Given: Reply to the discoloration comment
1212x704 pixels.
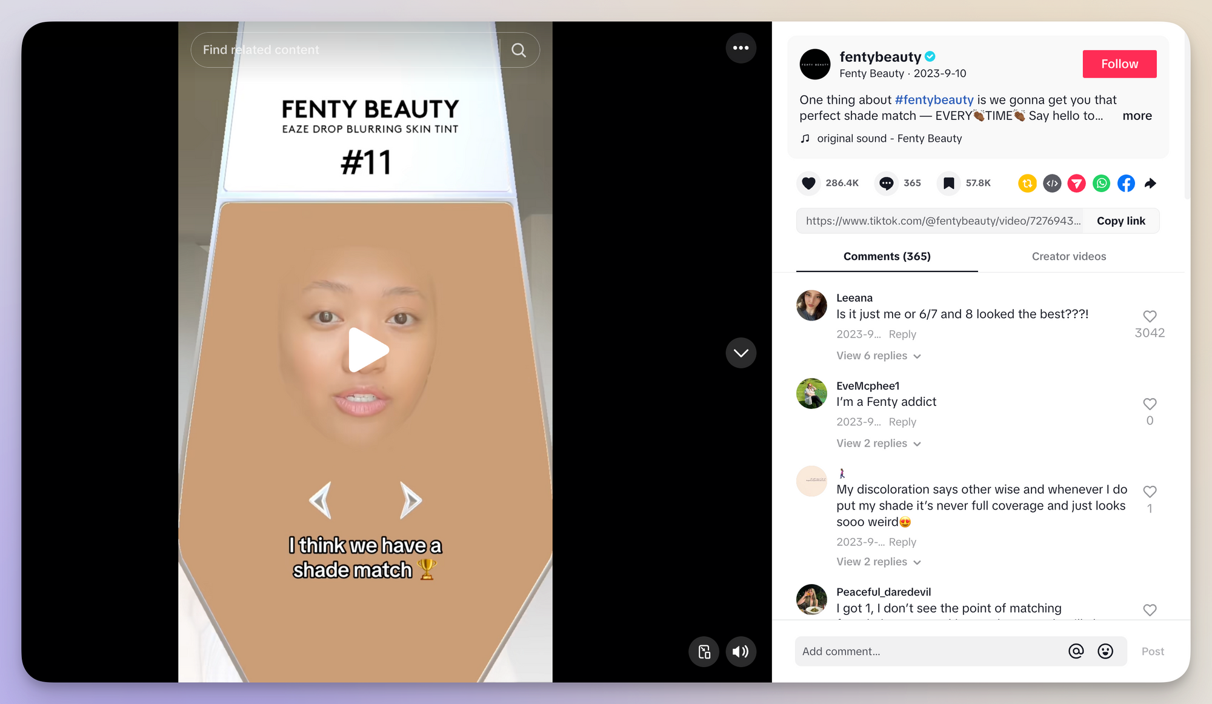Looking at the screenshot, I should tap(902, 542).
